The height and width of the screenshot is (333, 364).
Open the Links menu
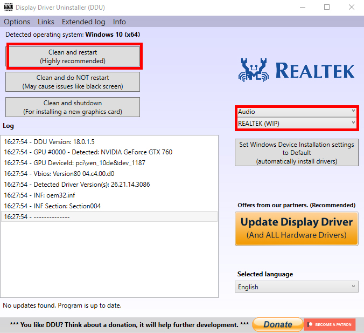tap(46, 22)
